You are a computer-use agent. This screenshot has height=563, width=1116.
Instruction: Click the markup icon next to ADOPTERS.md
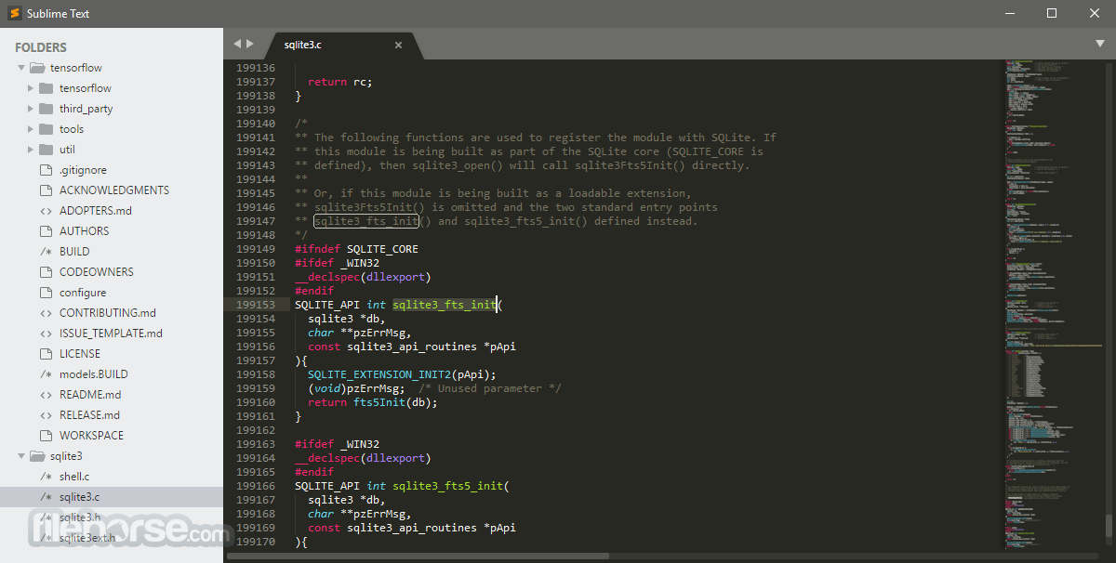[46, 211]
